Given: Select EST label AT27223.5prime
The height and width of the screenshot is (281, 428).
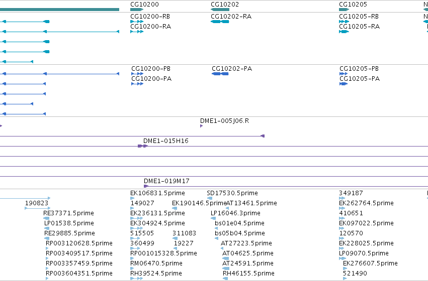Looking at the screenshot, I should 246,243.
